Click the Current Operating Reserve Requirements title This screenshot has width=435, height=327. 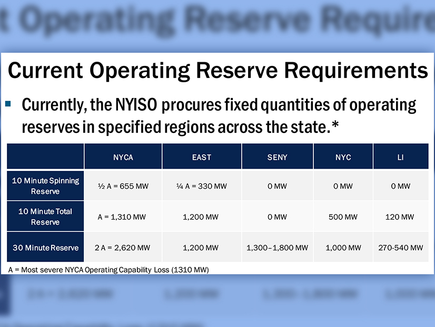[x=217, y=70]
